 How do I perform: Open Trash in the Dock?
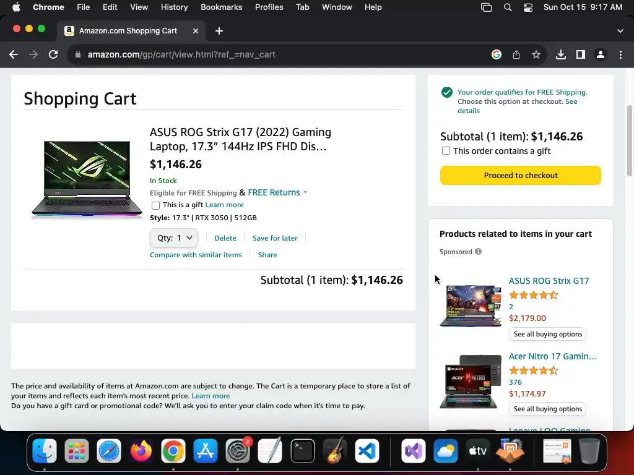(x=589, y=451)
